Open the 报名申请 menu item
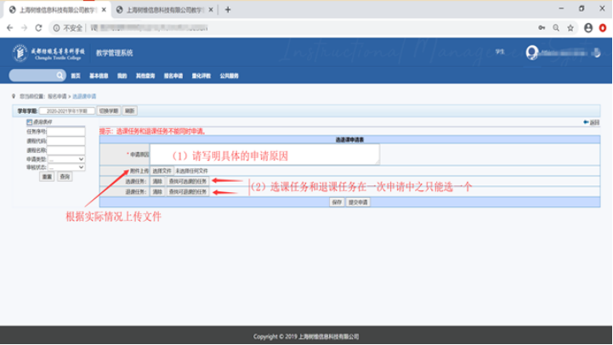613x345 pixels. [x=173, y=76]
